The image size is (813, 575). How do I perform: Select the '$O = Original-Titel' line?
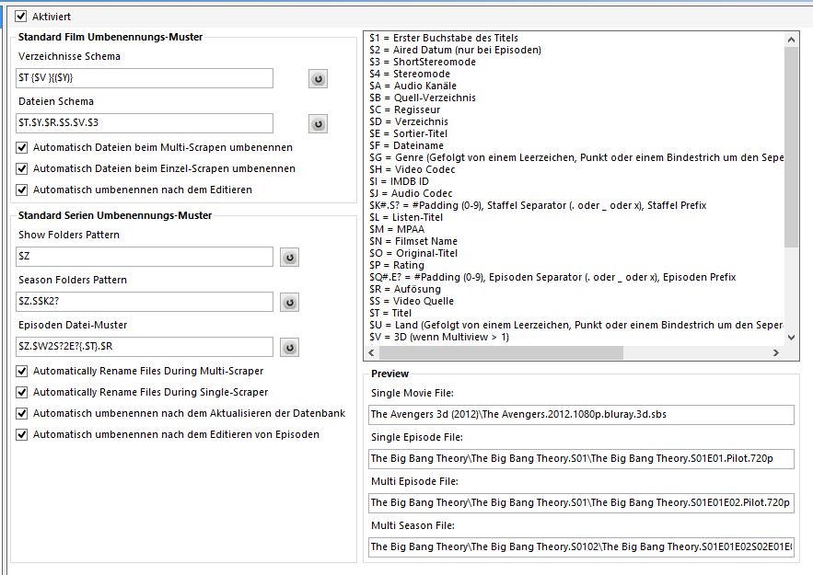coord(413,253)
